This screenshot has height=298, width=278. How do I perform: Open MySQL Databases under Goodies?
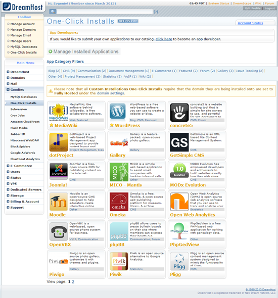(x=24, y=97)
